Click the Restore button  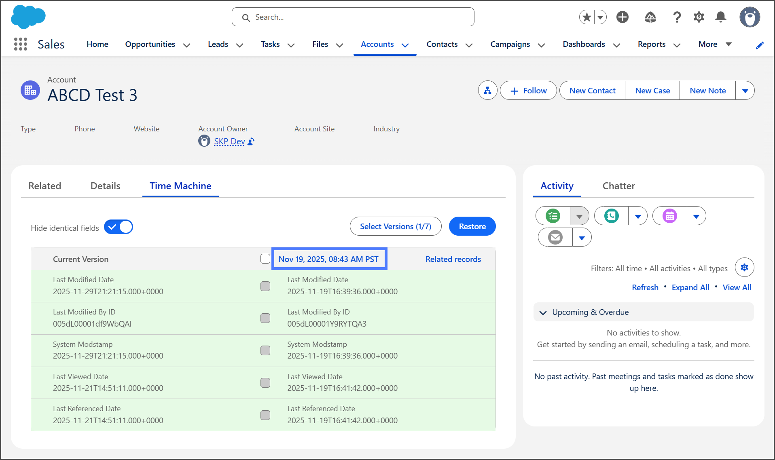click(x=472, y=226)
